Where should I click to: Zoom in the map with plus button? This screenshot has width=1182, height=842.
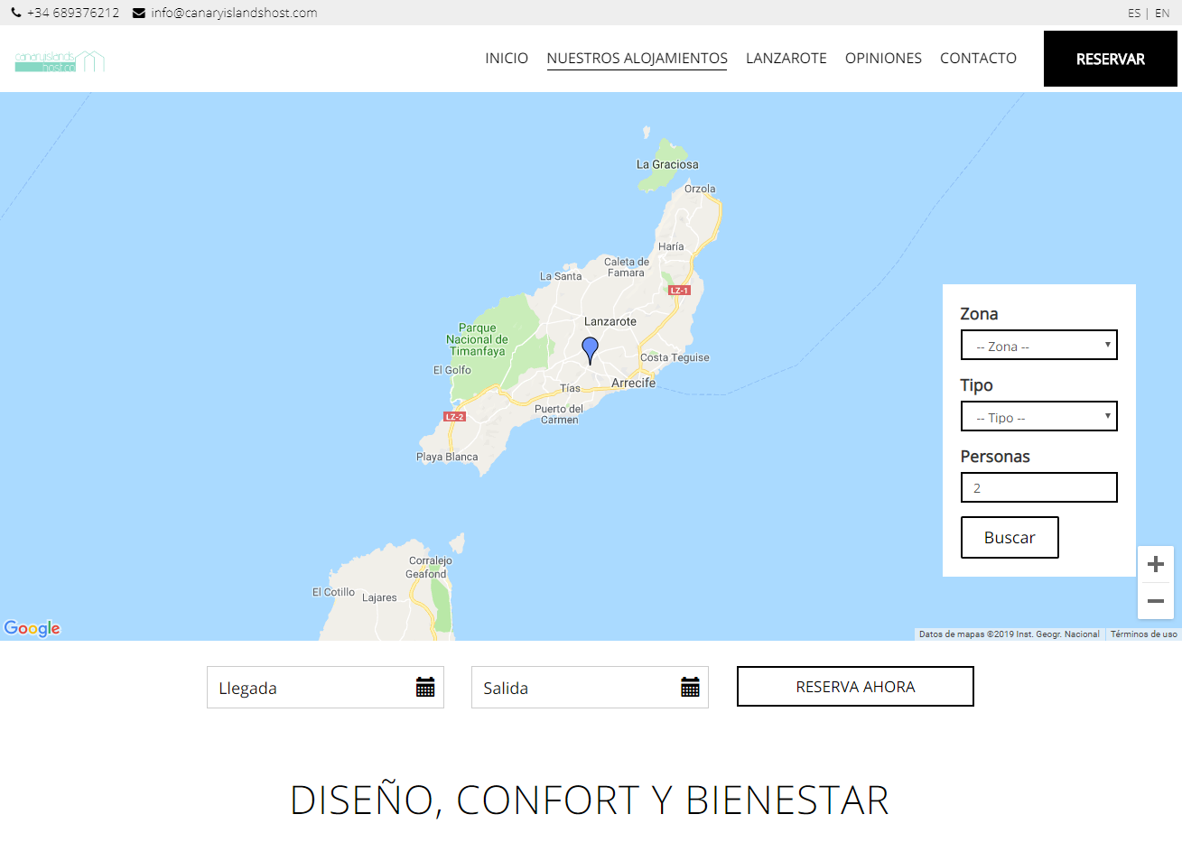pos(1155,565)
